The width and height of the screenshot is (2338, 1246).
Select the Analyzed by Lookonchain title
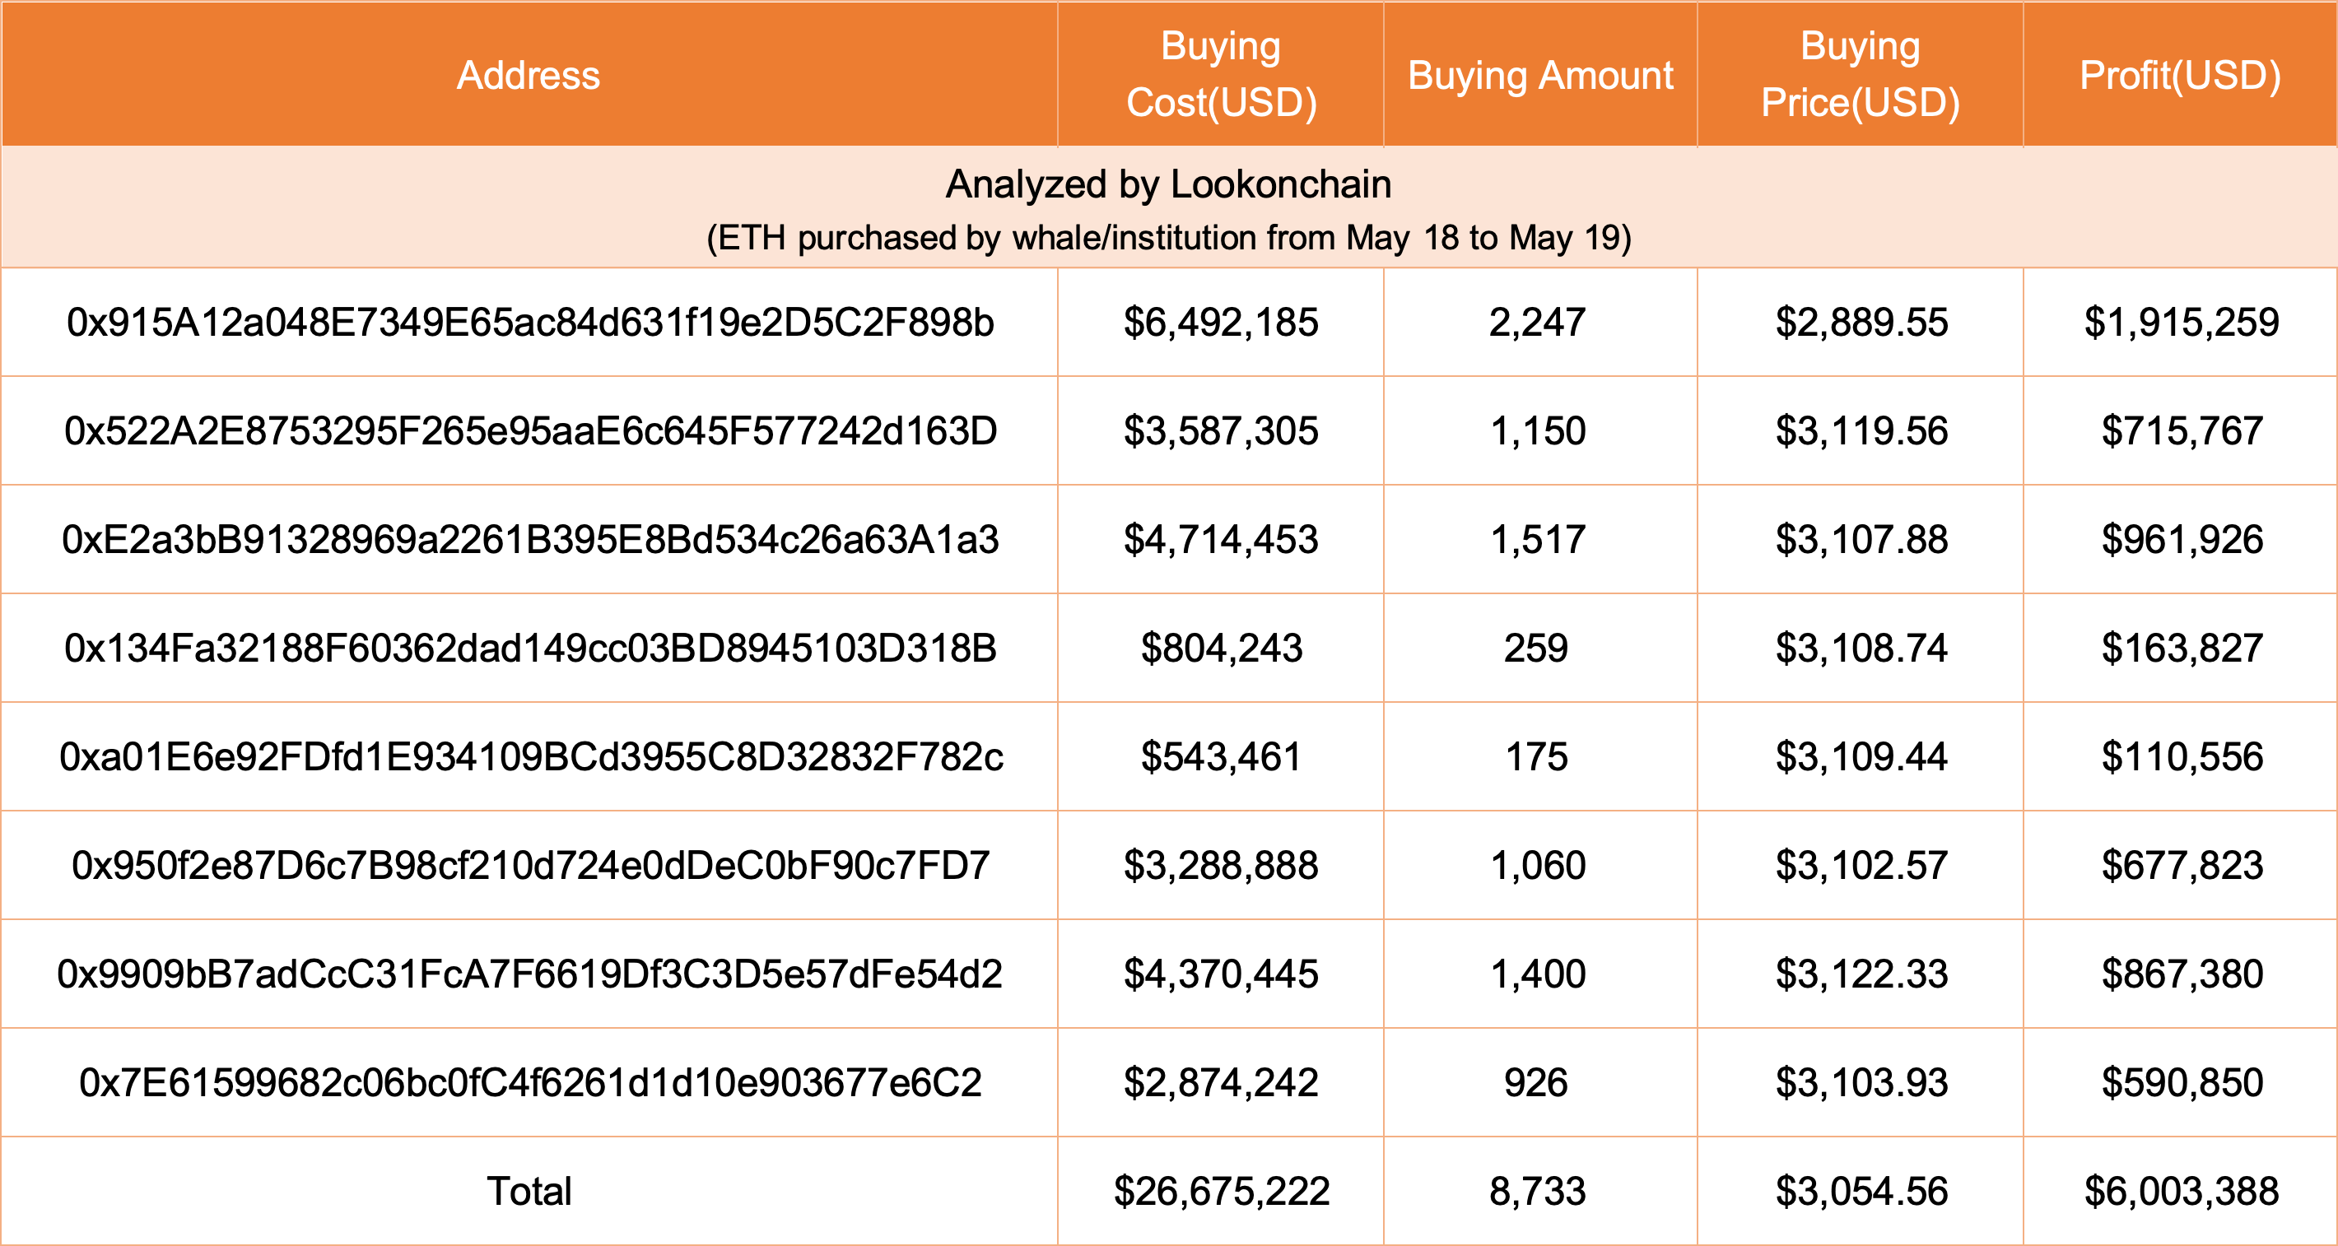click(x=1168, y=184)
